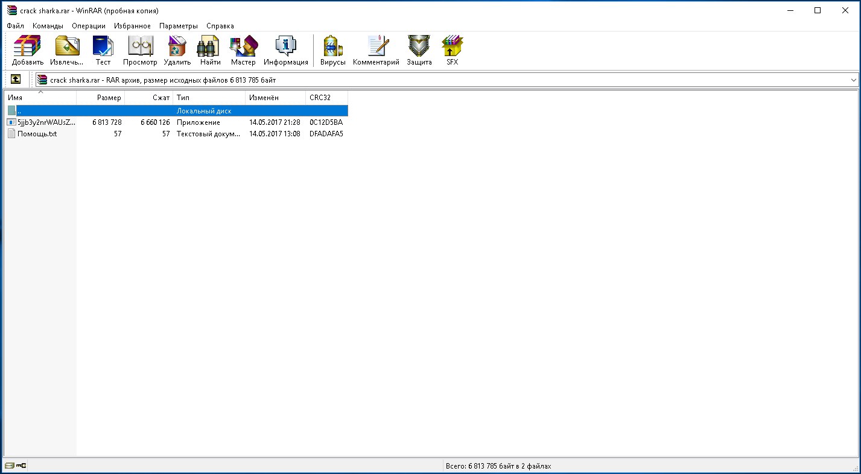Select the Помощь.txt file
Viewport: 861px width, 474px height.
[37, 134]
